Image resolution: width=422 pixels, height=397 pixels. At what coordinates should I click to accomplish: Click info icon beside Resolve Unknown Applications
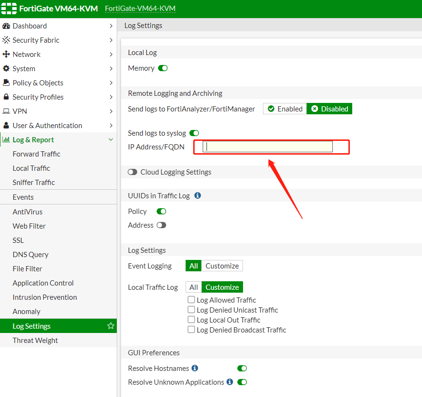pyautogui.click(x=230, y=382)
